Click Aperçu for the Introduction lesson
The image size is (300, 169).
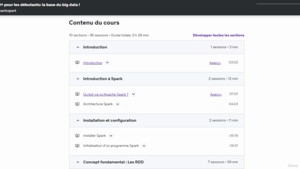click(215, 63)
